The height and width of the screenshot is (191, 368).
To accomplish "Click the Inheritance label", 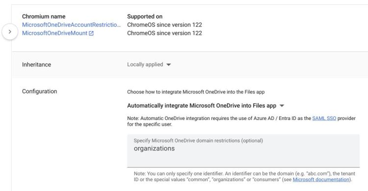I will [36, 65].
